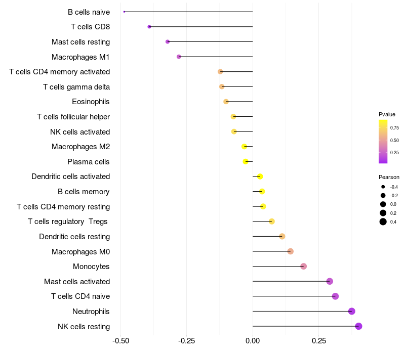Click the Pearson legend title
Screen dimensions: 405x354
coord(389,178)
